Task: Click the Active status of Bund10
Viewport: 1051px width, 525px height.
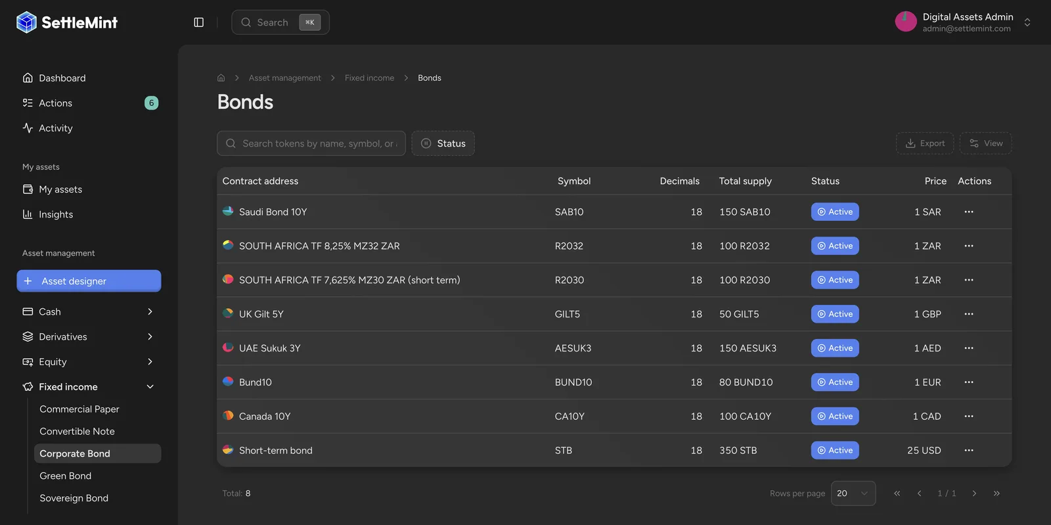Action: tap(835, 382)
